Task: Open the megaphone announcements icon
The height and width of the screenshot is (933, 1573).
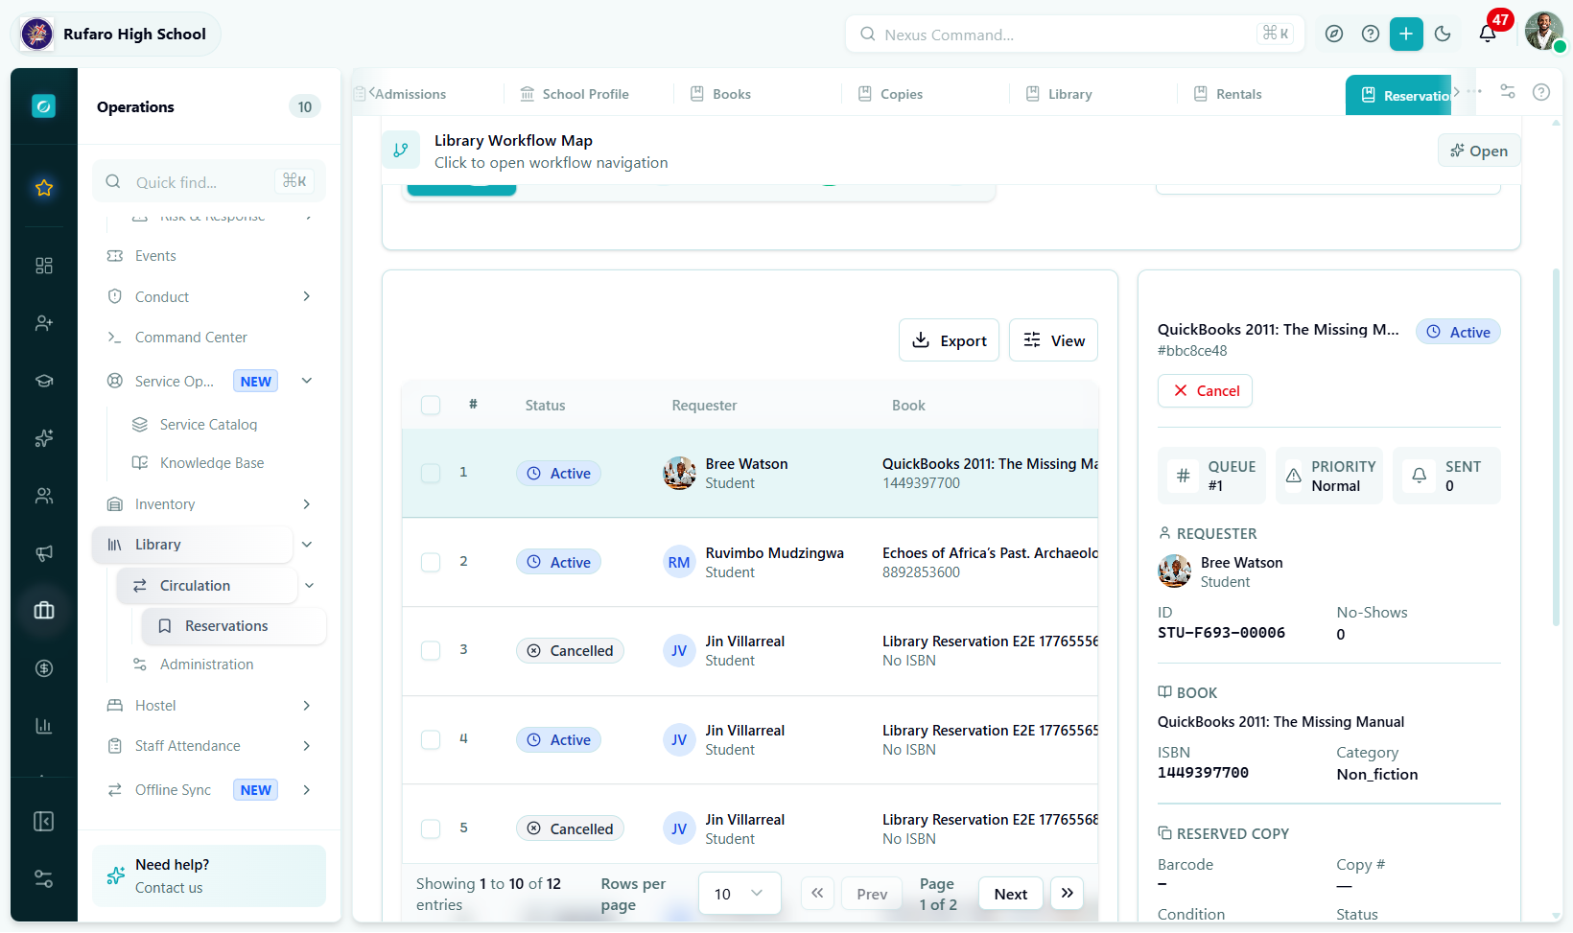Action: tap(44, 553)
